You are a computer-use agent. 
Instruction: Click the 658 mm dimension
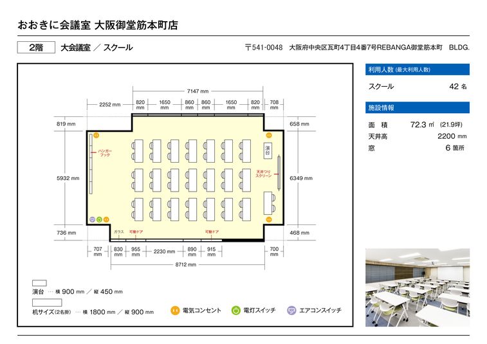click(299, 124)
